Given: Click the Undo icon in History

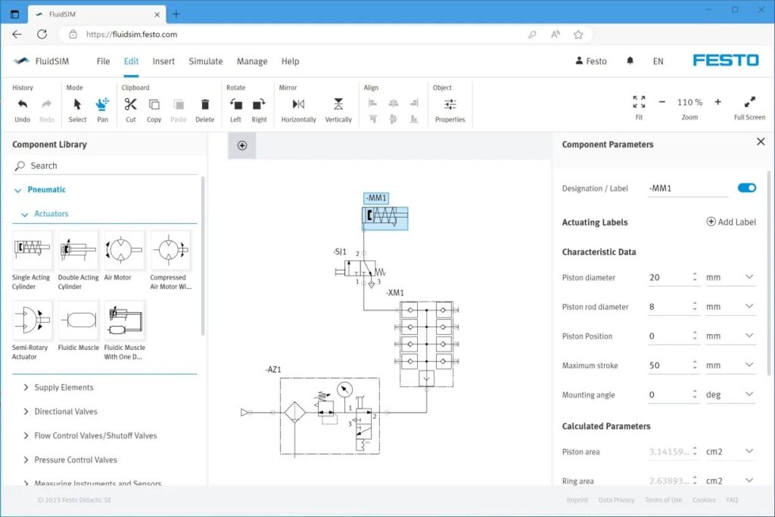Looking at the screenshot, I should coord(22,104).
